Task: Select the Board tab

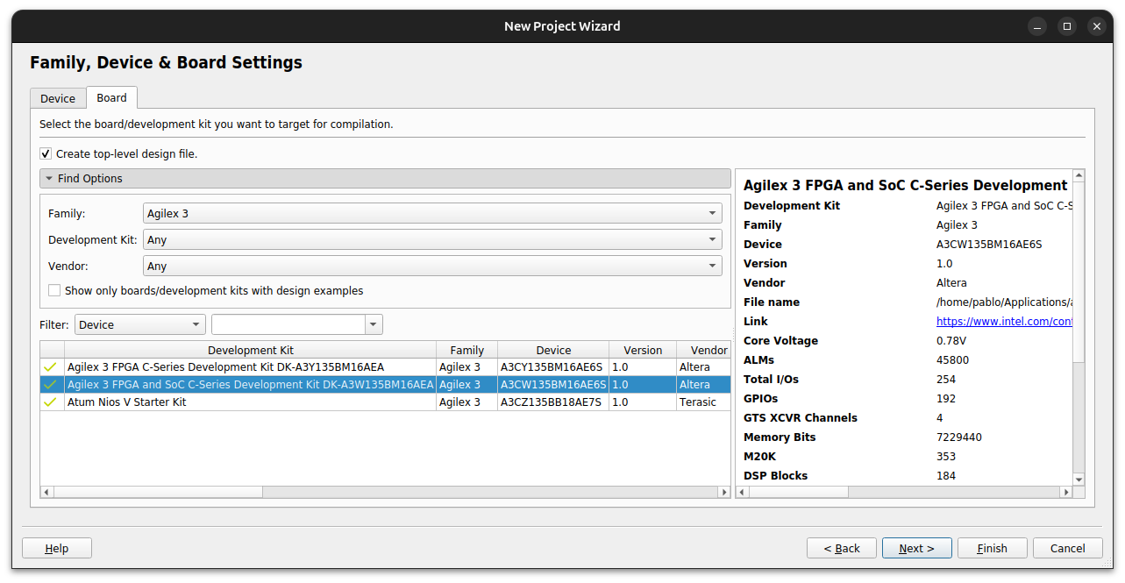Action: 111,98
